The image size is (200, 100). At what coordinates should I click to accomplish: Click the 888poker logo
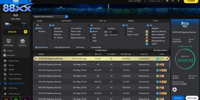pyautogui.click(x=16, y=1)
